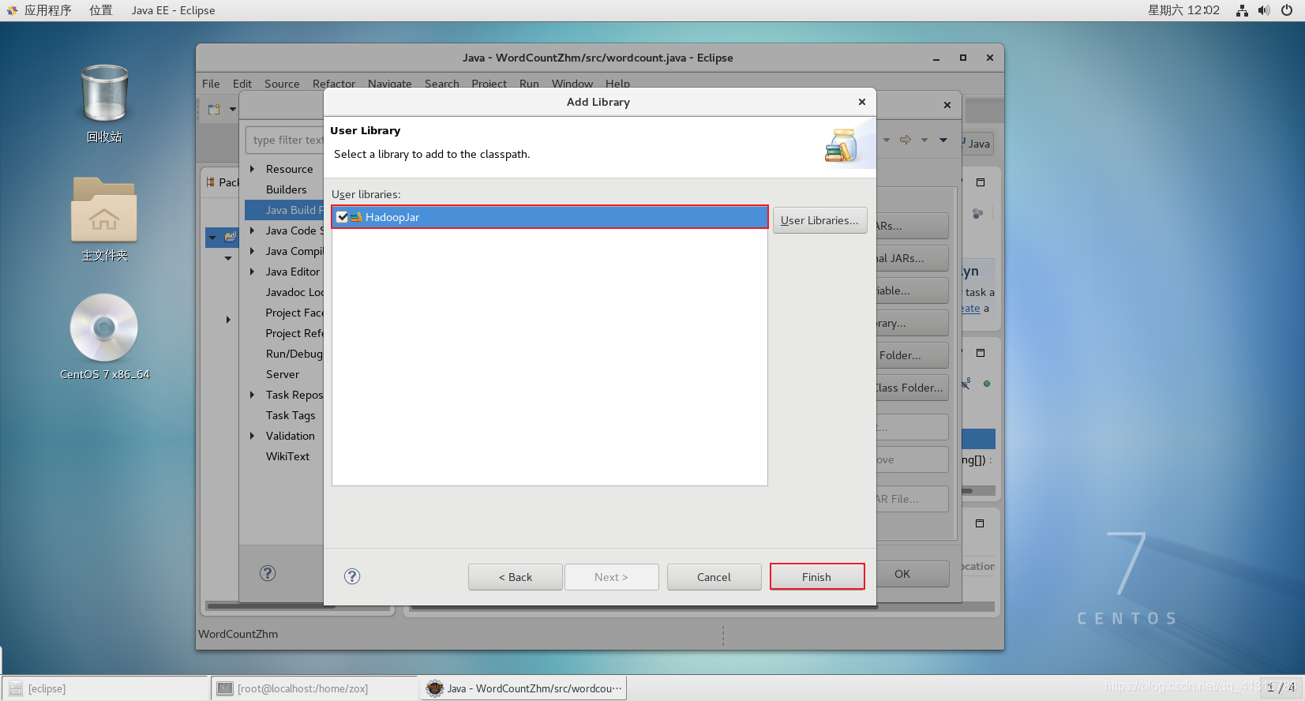Expand the Java Code Style node
Image resolution: width=1305 pixels, height=701 pixels.
pos(252,231)
